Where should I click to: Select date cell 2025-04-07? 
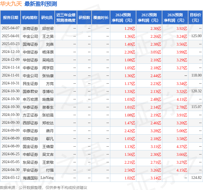click(x=11, y=28)
